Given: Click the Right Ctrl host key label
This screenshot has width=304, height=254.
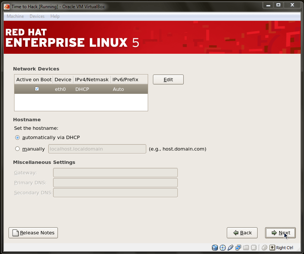Looking at the screenshot, I should pos(285,248).
